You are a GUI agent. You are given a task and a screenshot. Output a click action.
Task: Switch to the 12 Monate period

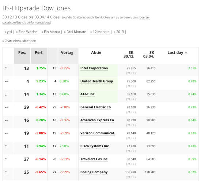pyautogui.click(x=100, y=32)
